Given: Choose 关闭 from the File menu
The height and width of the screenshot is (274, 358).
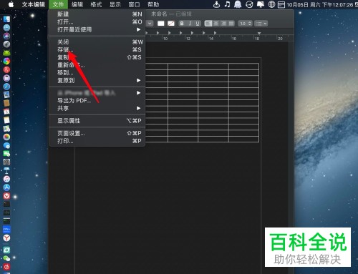Looking at the screenshot, I should pyautogui.click(x=97, y=42).
